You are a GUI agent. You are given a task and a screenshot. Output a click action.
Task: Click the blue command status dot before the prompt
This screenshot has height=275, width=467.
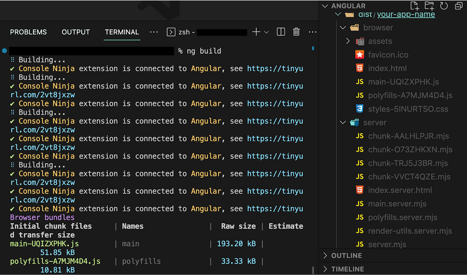[x=4, y=51]
